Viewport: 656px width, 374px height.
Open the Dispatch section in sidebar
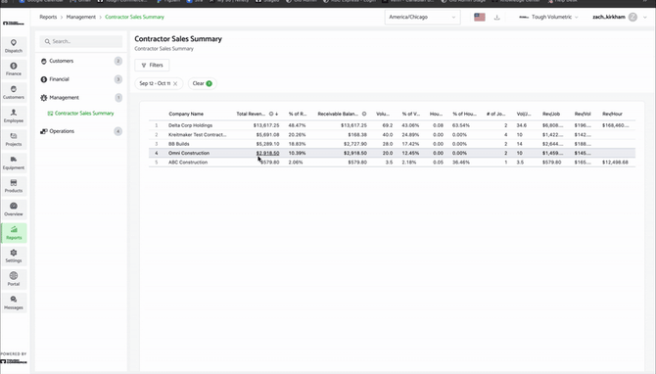pos(14,46)
